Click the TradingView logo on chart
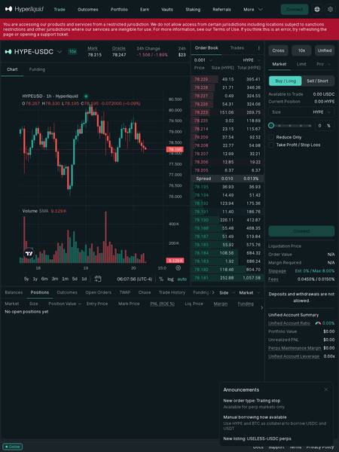This screenshot has width=339, height=452. pyautogui.click(x=29, y=254)
